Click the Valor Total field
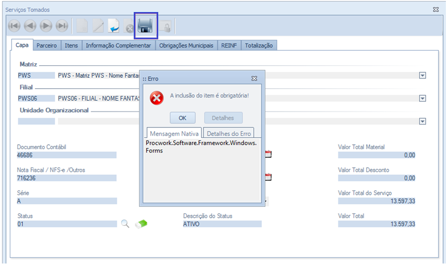447x264 pixels. coord(377,224)
